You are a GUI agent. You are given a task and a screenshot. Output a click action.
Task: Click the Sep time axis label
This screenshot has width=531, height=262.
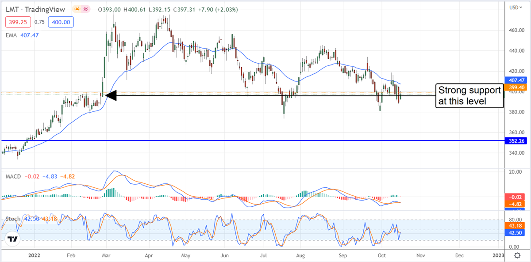click(342, 255)
